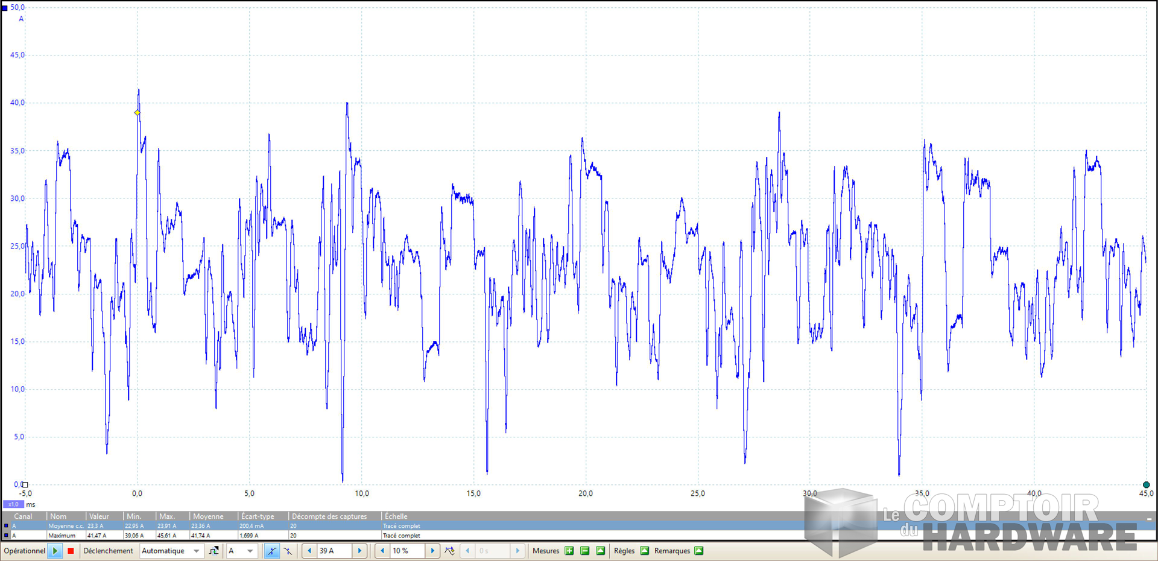Open the Remarques notes icon
1158x561 pixels.
click(x=698, y=551)
